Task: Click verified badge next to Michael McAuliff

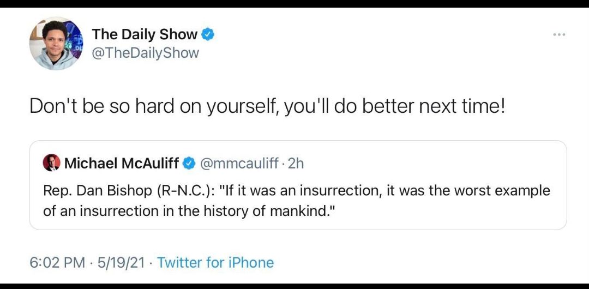Action: [x=189, y=162]
